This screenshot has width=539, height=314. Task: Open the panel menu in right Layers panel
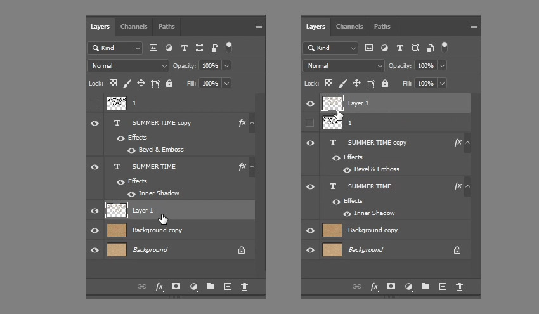pyautogui.click(x=474, y=27)
